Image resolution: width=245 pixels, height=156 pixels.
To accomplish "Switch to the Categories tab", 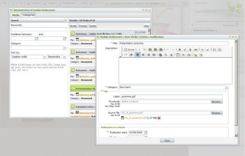I will tap(29, 15).
